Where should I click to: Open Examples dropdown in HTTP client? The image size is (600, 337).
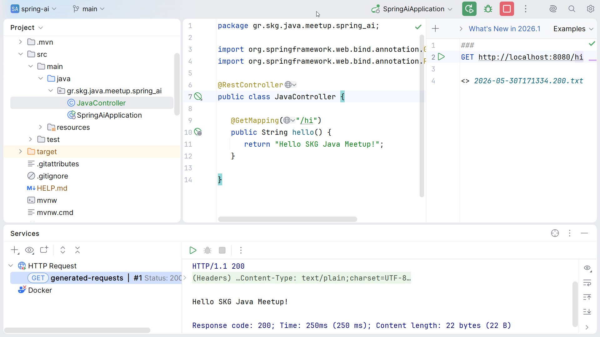coord(573,29)
